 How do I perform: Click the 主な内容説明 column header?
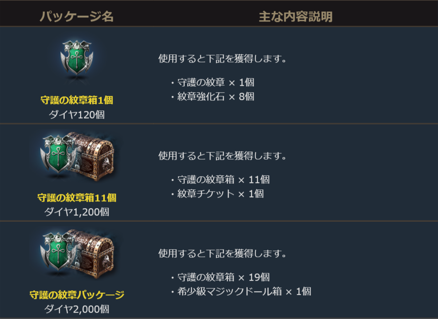coord(295,17)
